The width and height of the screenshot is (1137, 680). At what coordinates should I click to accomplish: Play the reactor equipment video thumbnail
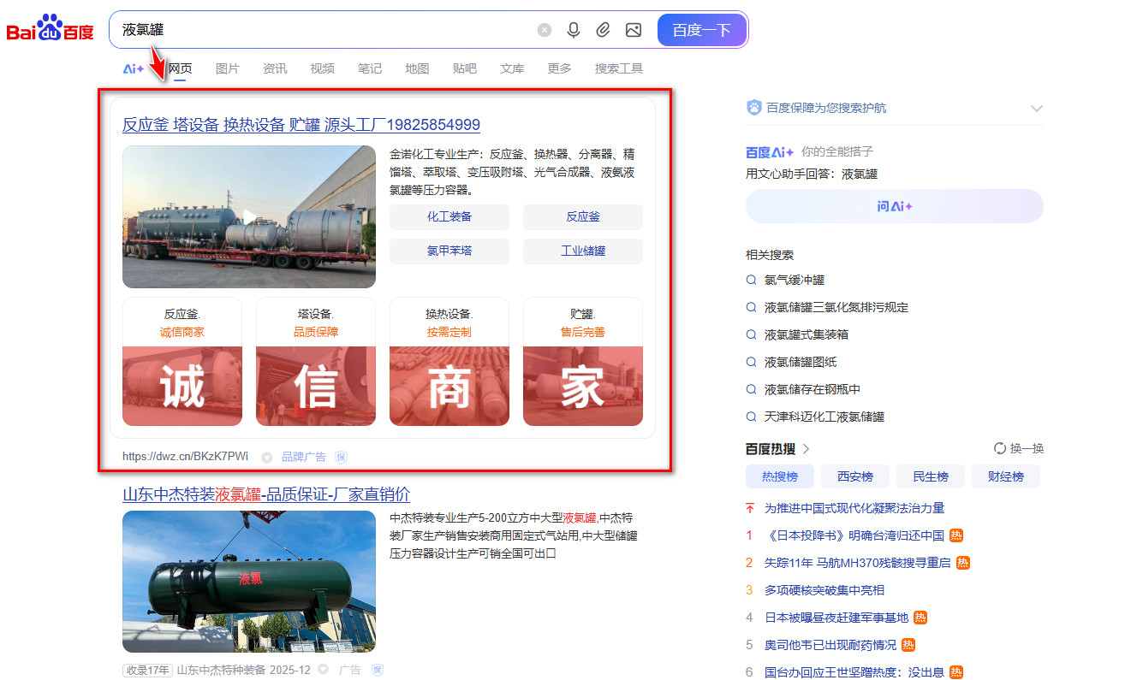(249, 216)
